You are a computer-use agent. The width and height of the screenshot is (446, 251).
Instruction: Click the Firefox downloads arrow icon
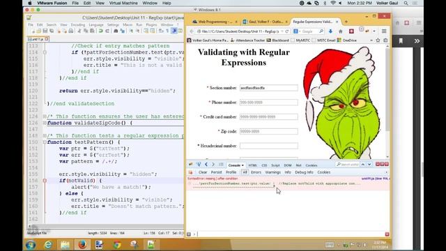330,31
